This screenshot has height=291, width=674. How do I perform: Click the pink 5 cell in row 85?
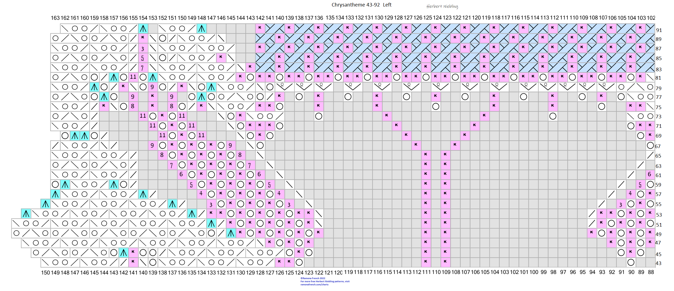tap(143, 58)
